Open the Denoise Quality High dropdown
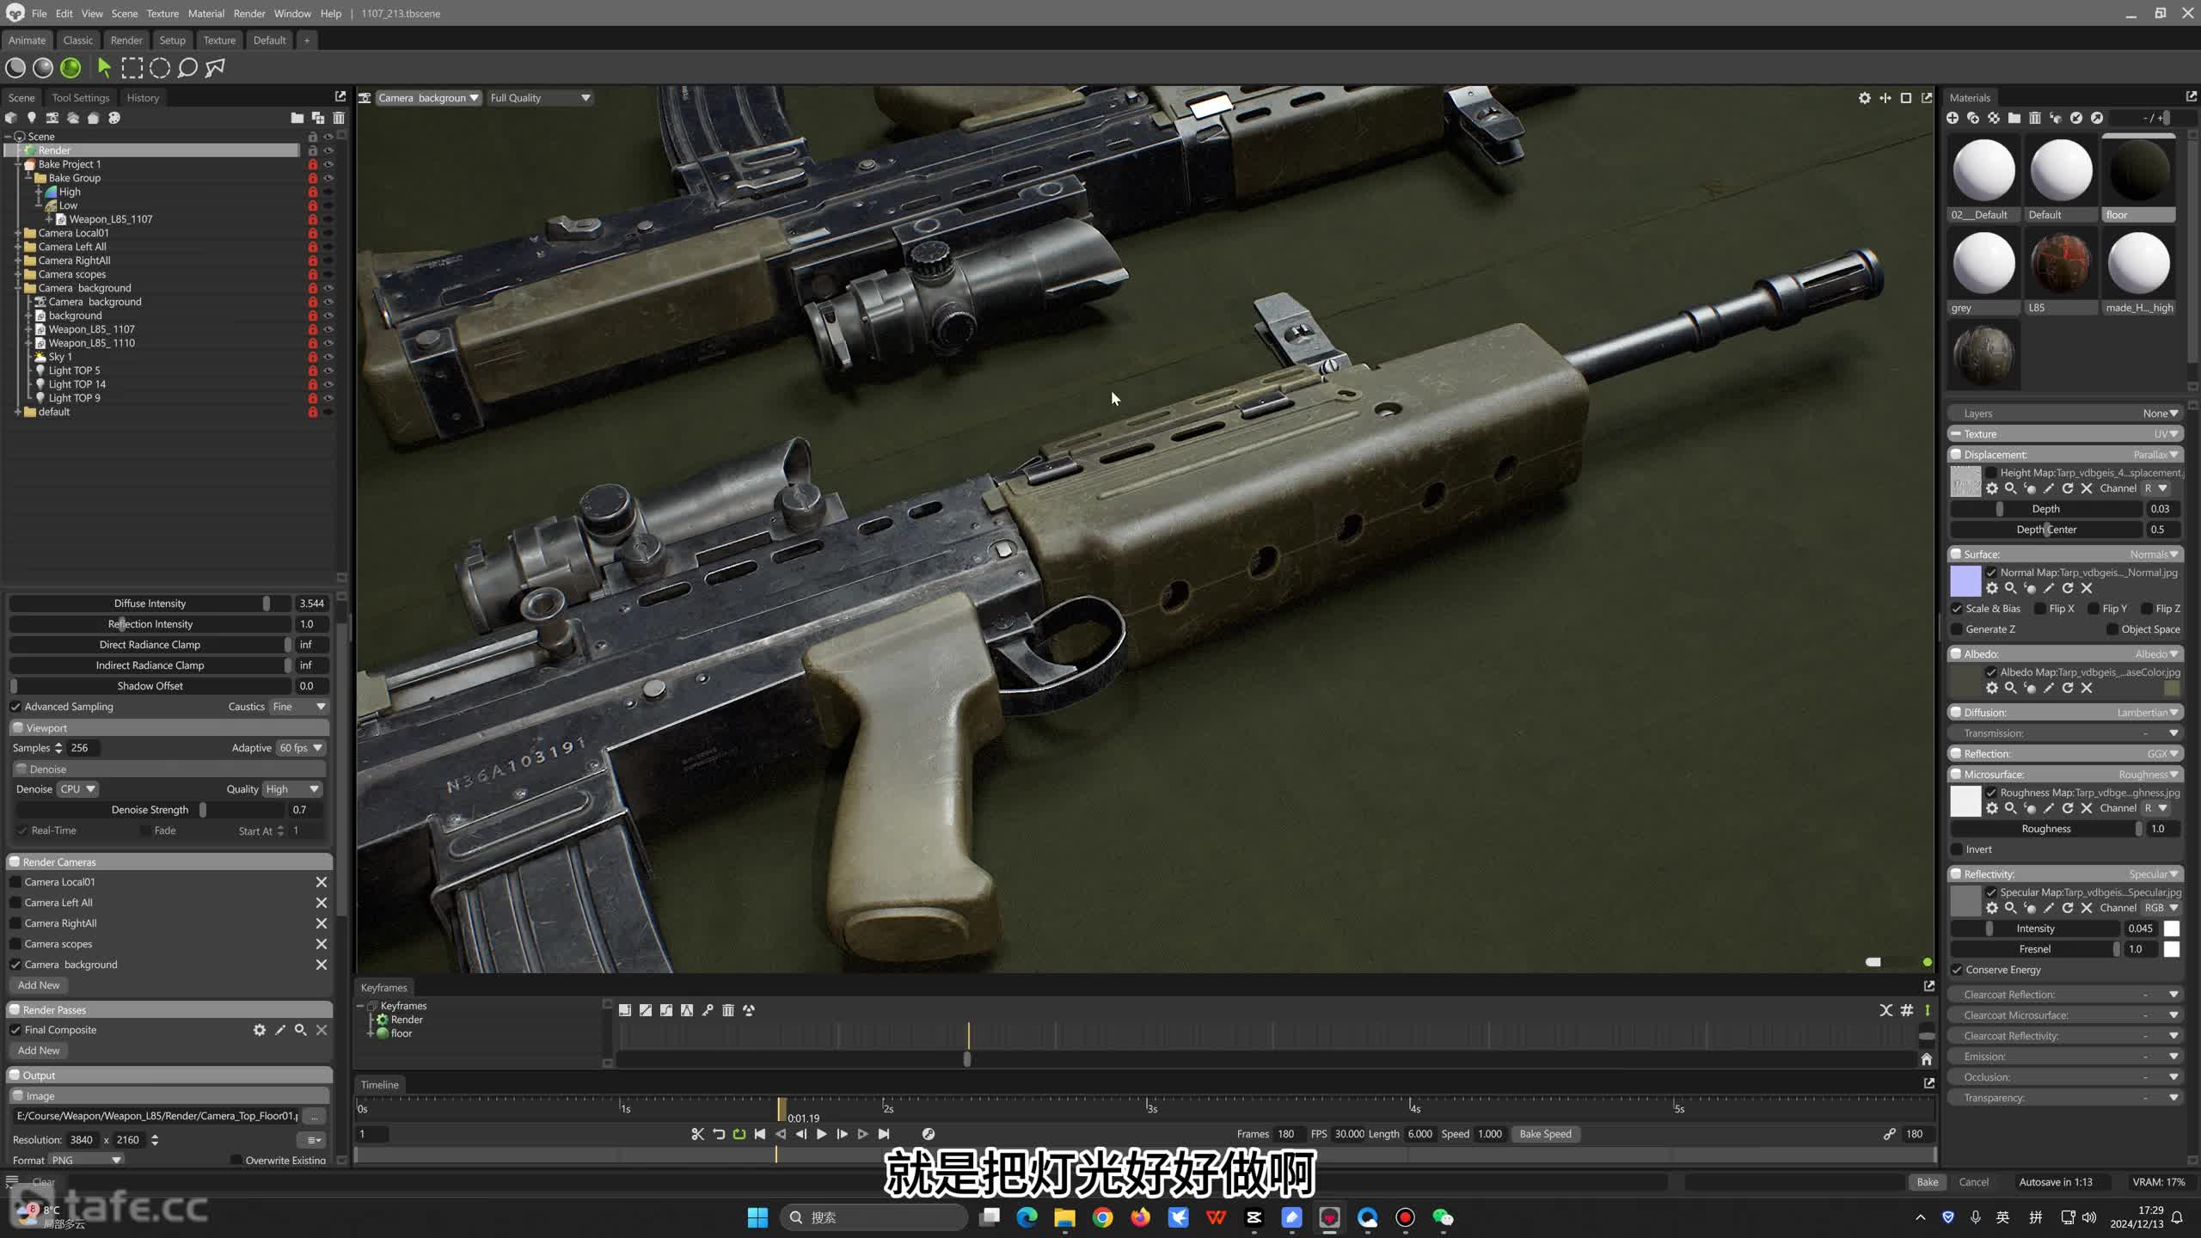This screenshot has height=1238, width=2201. coord(292,789)
